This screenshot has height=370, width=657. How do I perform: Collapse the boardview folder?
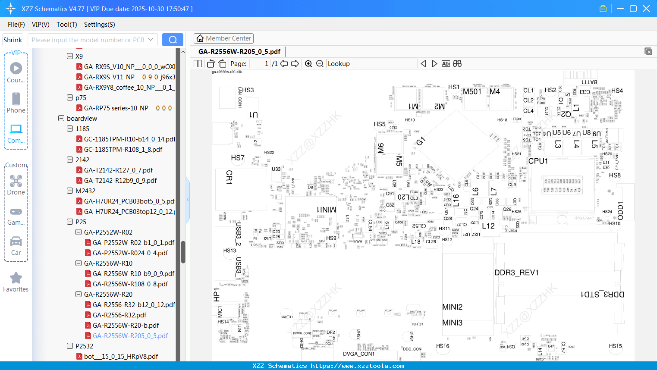(61, 118)
